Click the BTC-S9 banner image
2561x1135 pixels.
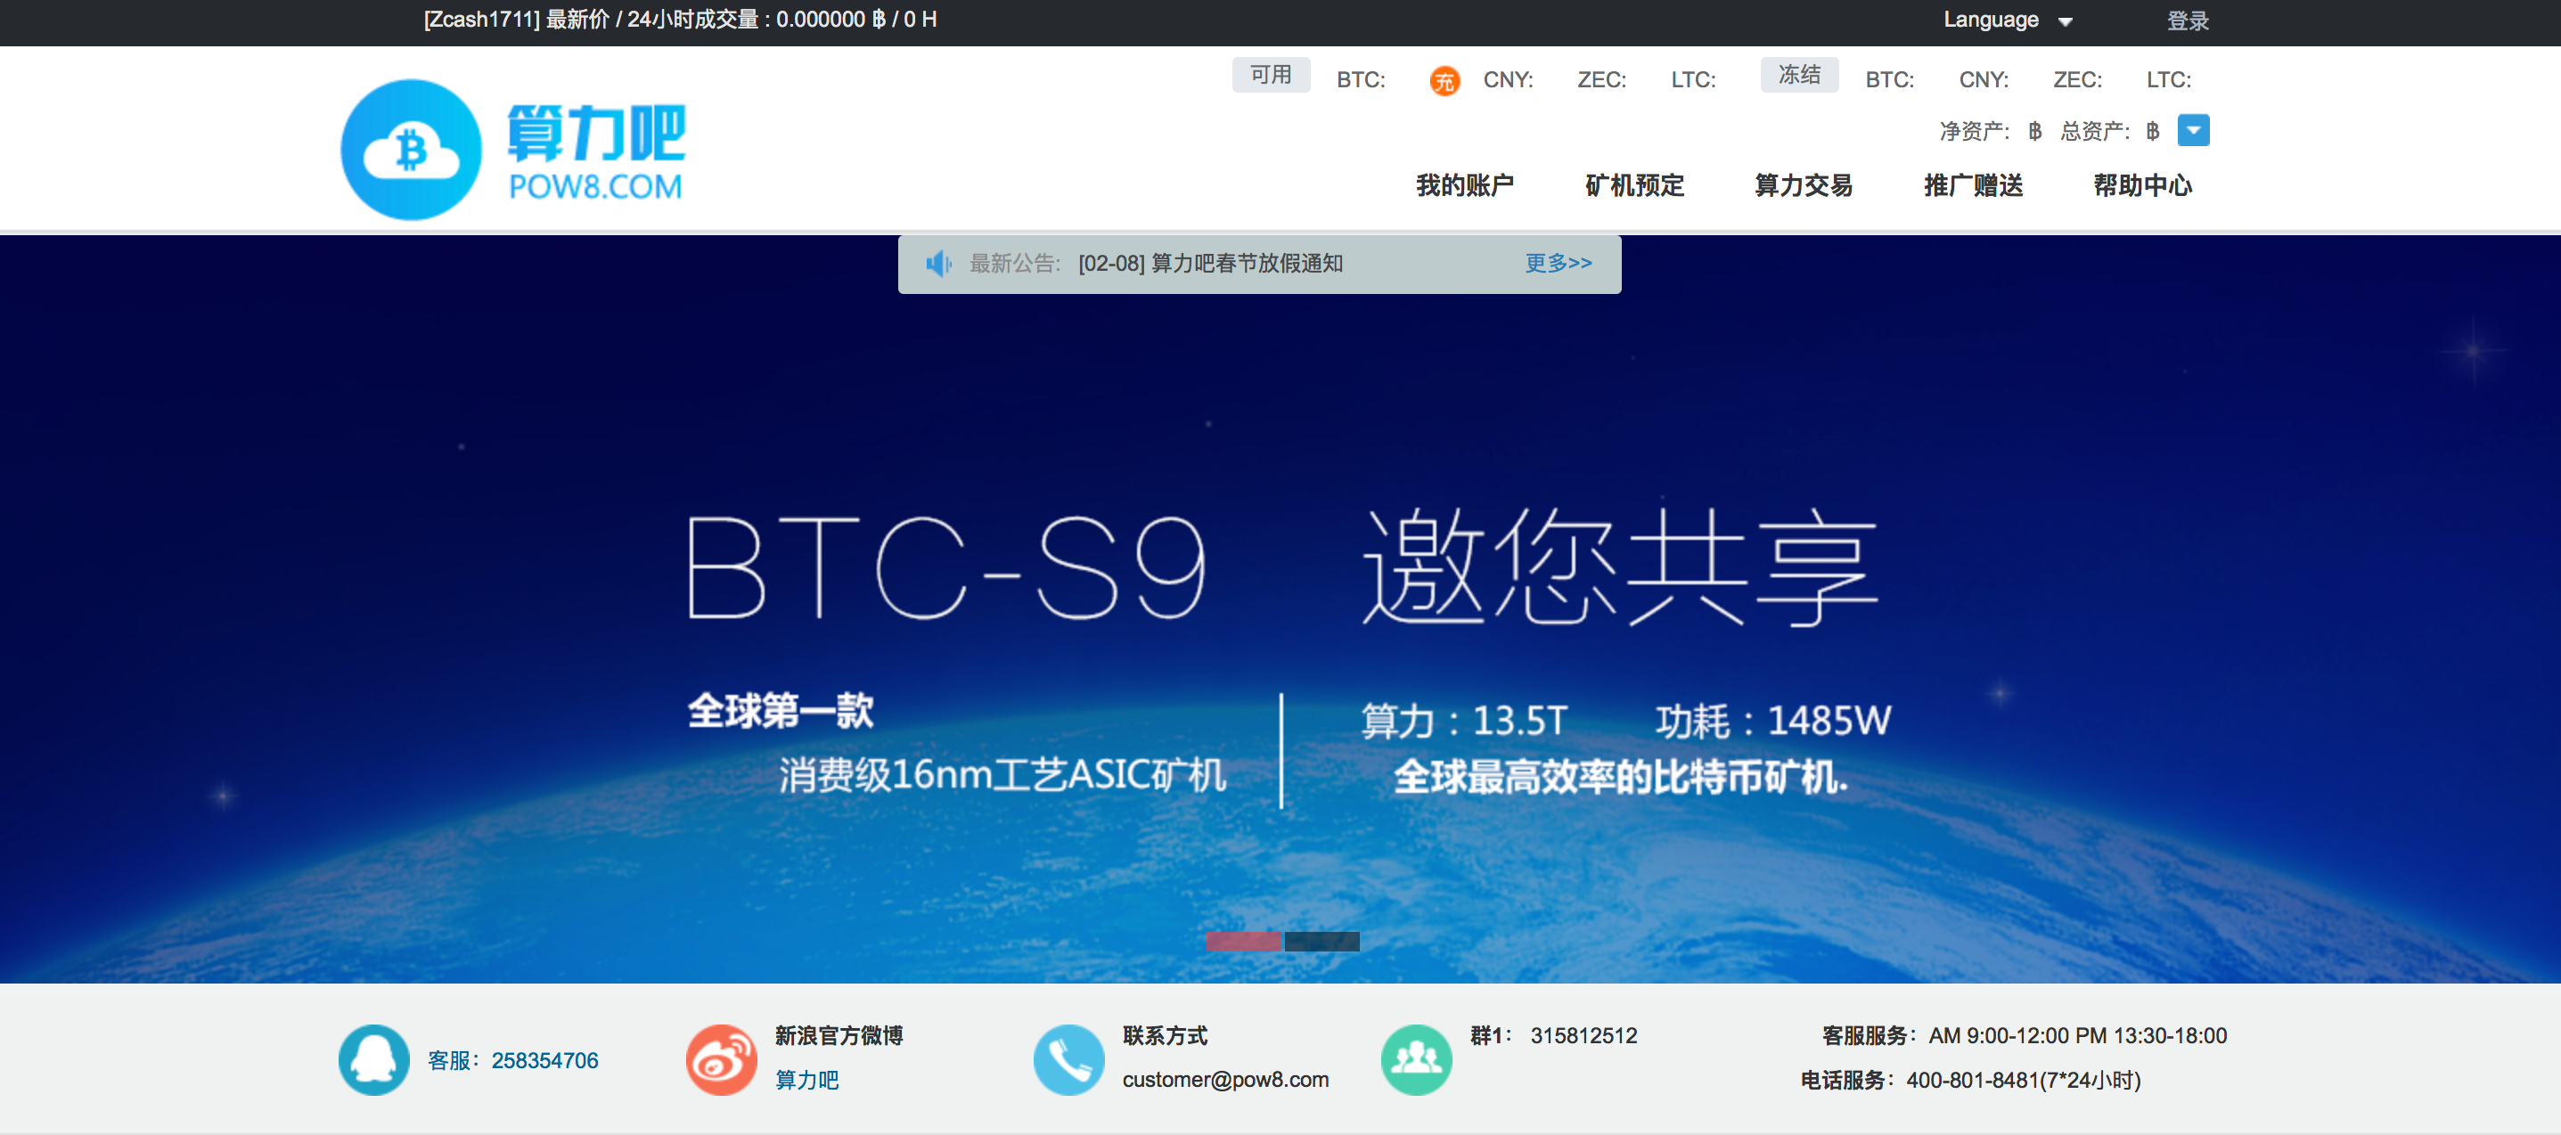(x=1280, y=609)
